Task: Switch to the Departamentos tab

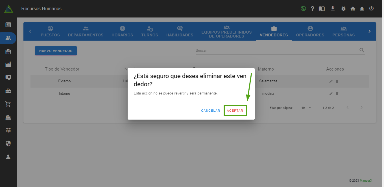Action: tap(86, 32)
